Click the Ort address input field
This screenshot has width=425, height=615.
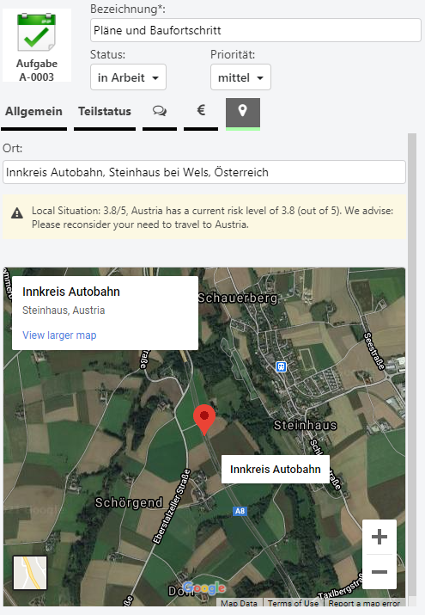click(204, 172)
